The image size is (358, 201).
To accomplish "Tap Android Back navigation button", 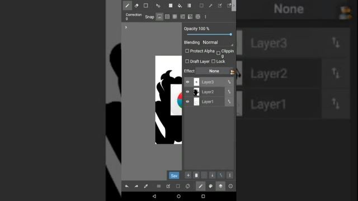I will [x=154, y=196].
